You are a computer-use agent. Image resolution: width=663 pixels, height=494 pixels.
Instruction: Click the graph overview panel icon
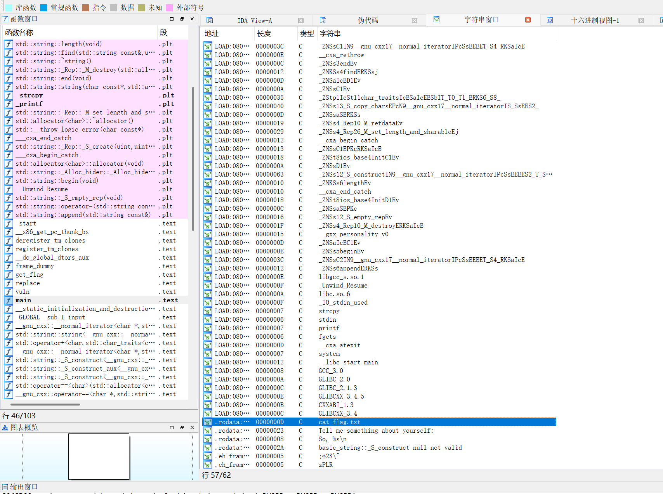[5, 428]
